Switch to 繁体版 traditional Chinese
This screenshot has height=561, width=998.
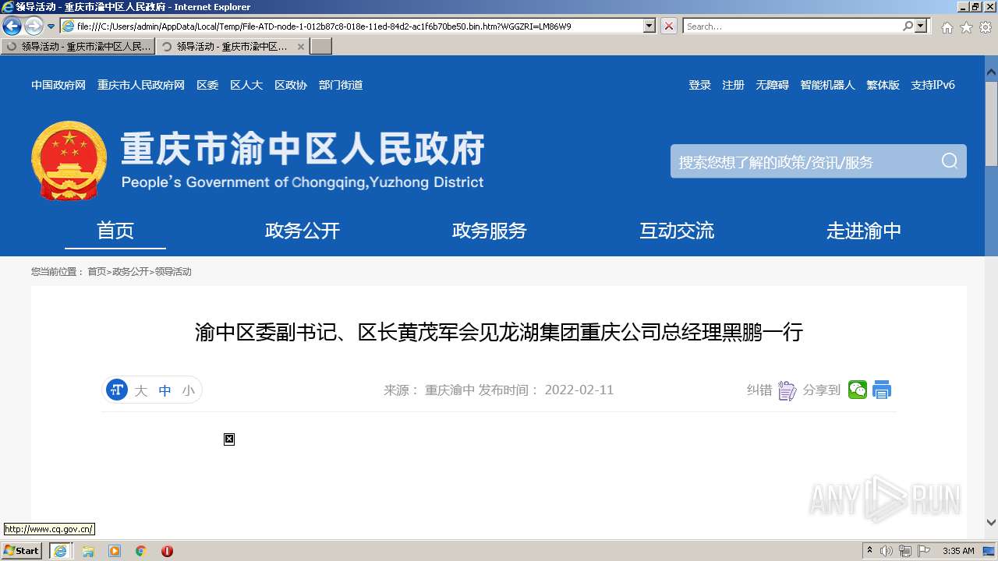(883, 85)
